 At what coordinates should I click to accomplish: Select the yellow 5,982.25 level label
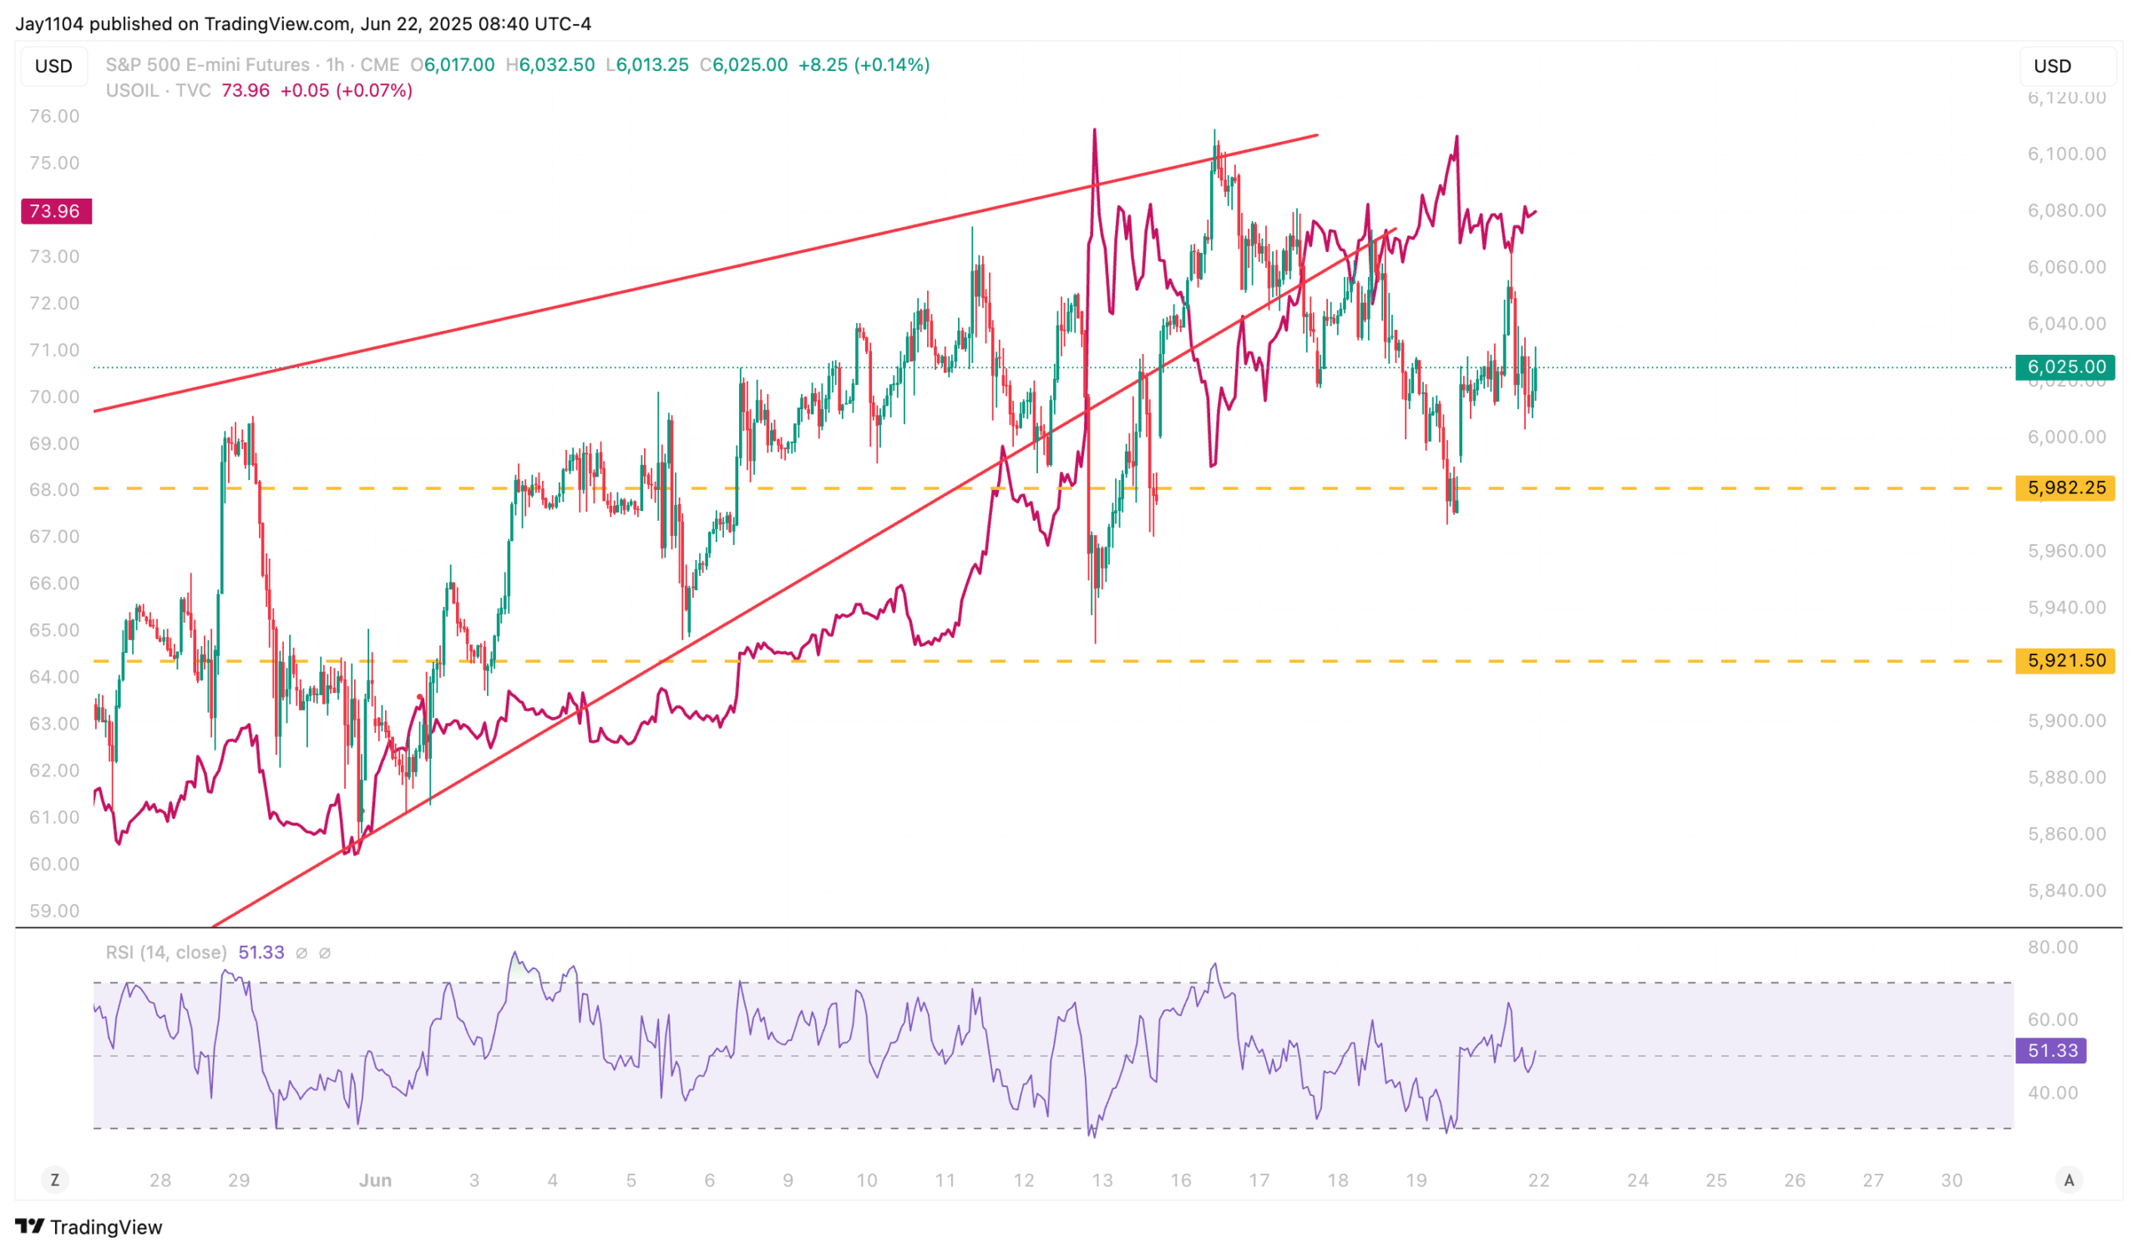pos(2065,488)
